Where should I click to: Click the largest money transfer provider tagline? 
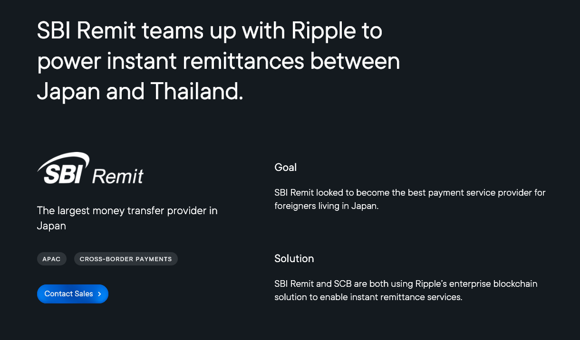[x=127, y=218]
